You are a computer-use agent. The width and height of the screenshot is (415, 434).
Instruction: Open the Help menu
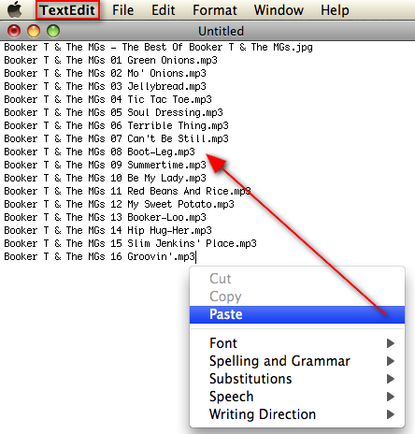[335, 10]
